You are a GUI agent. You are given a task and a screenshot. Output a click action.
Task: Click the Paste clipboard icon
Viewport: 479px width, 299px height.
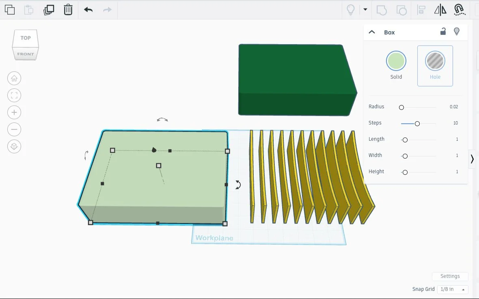[x=29, y=10]
